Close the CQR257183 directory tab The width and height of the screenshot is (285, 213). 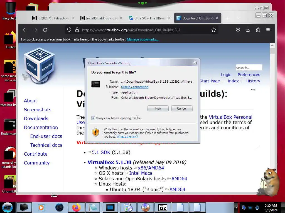point(73,18)
